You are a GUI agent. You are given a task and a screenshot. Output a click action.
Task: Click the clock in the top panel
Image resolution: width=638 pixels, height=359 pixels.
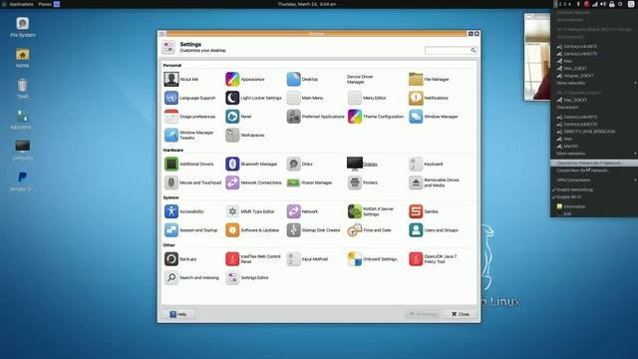[x=307, y=4]
